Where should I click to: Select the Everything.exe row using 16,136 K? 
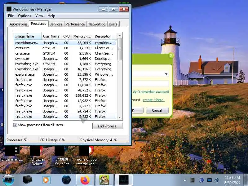[65, 69]
